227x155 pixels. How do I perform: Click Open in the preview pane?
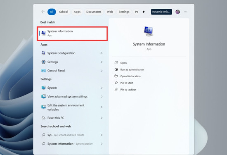click(x=123, y=63)
